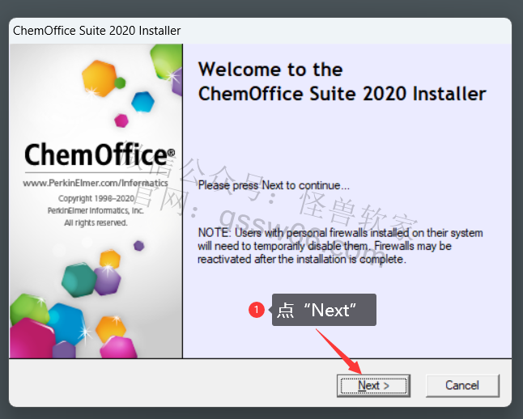Viewport: 523px width, 419px height.
Task: Click the 'Welcome to the' heading
Action: point(270,70)
